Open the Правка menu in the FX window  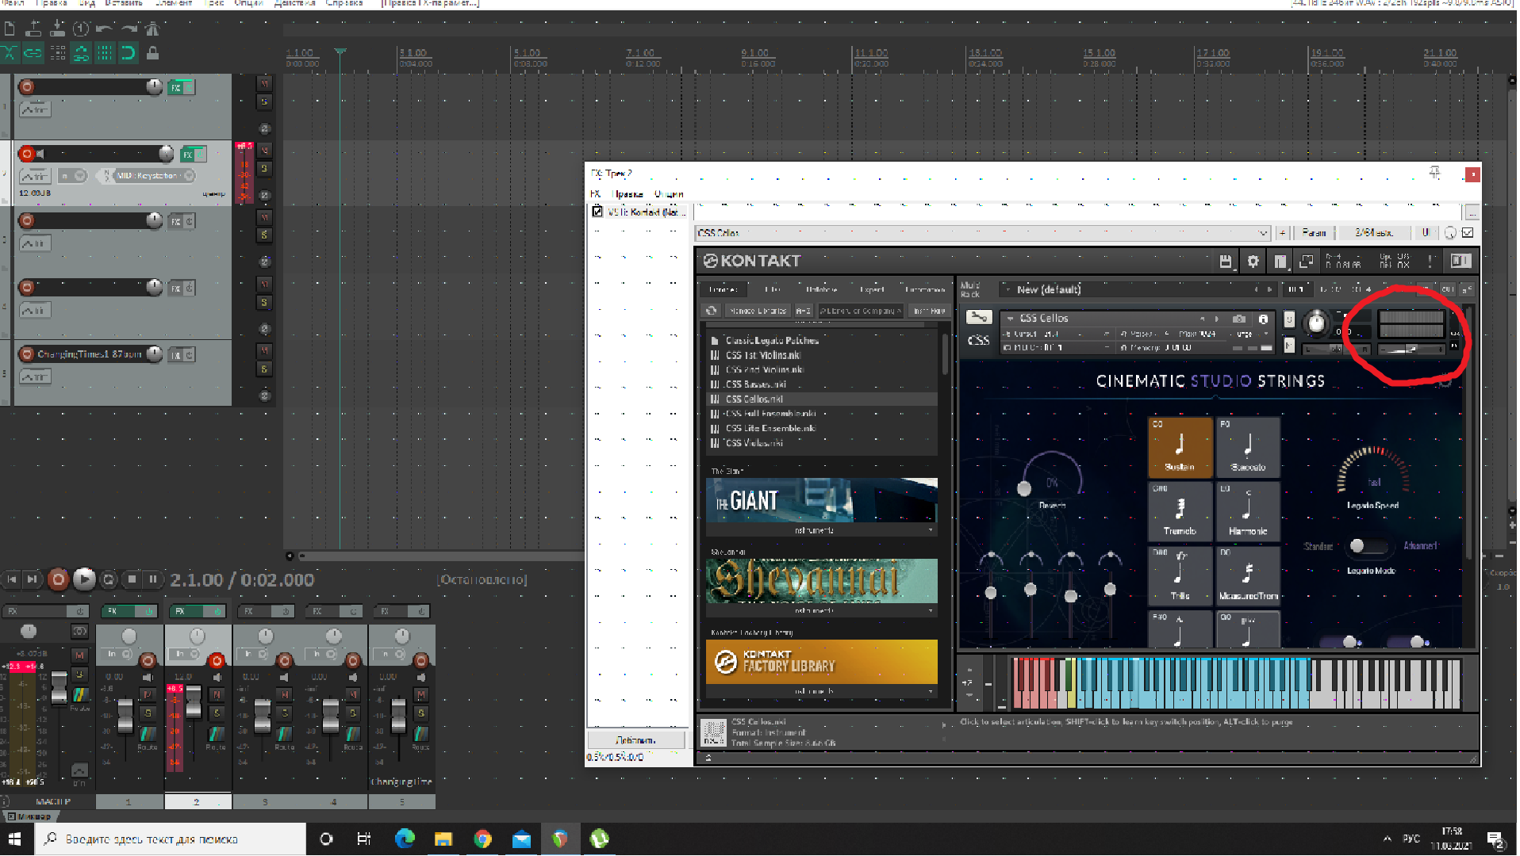tap(628, 194)
